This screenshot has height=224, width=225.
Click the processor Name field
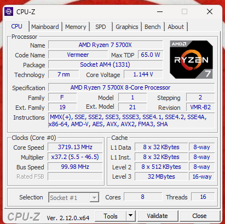pyautogui.click(x=105, y=45)
